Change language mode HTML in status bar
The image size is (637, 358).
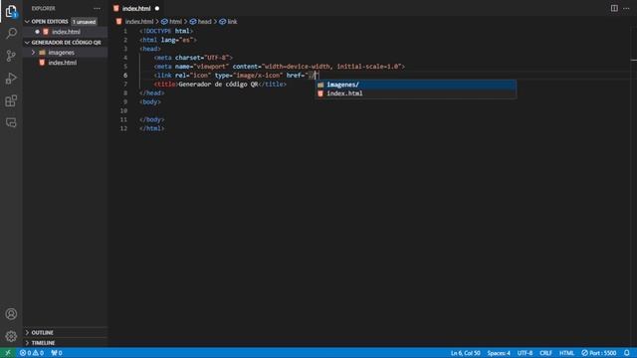point(566,353)
